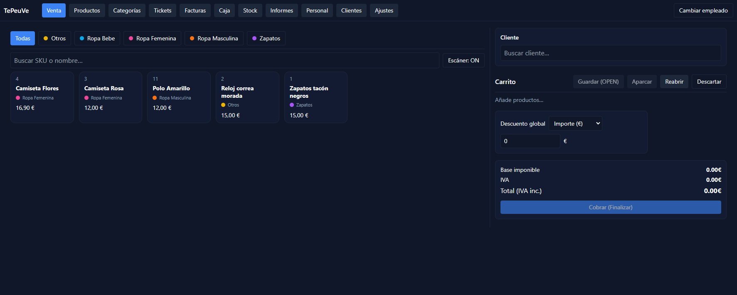The width and height of the screenshot is (737, 295).
Task: Add Zapatos tacón negros to cart
Action: point(316,97)
